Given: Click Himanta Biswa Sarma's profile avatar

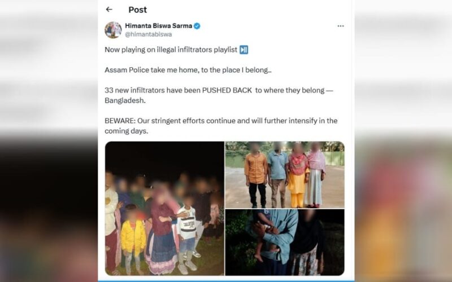Looking at the screenshot, I should coord(113,30).
